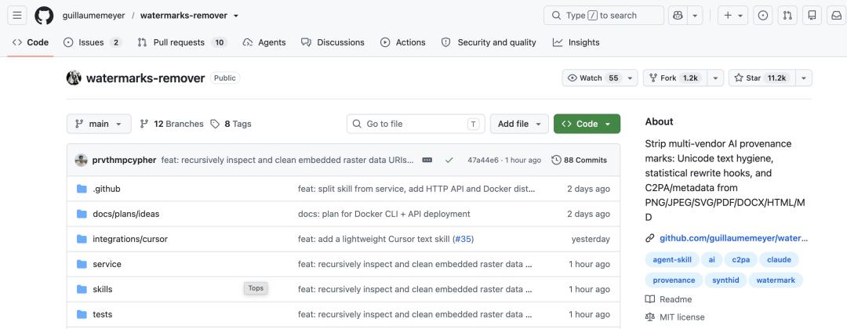847x329 pixels.
Task: Expand the Add file dropdown
Action: tap(519, 124)
